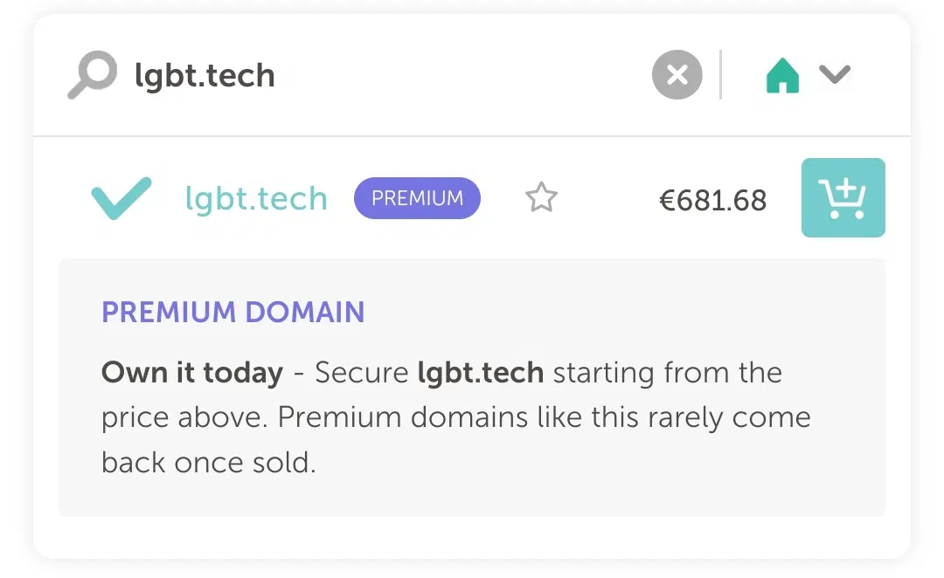The height and width of the screenshot is (578, 944).
Task: Select the PREMIUM DOMAIN heading
Action: [233, 313]
